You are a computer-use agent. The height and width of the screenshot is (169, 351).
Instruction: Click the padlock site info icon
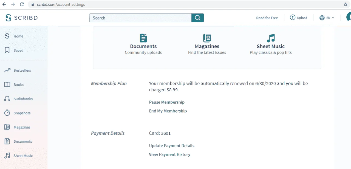tap(33, 4)
